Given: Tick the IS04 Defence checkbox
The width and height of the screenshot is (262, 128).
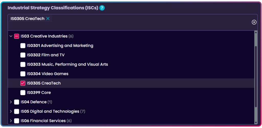Looking at the screenshot, I should (17, 102).
